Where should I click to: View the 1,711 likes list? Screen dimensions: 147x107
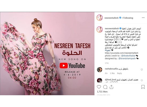[x=102, y=91]
